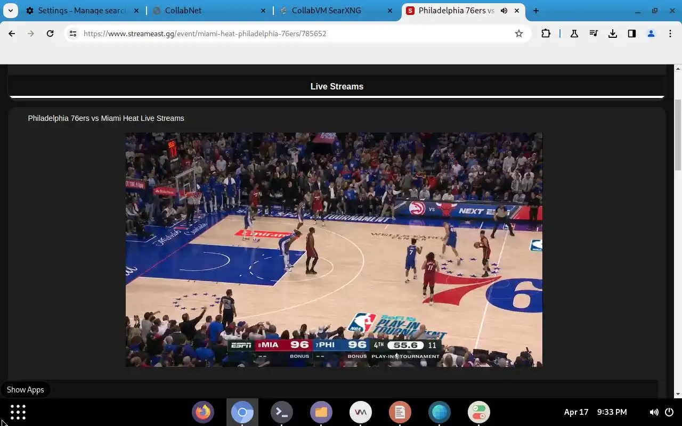The image size is (682, 426).
Task: Switch to the Settings - Manage search tab
Action: point(83,11)
